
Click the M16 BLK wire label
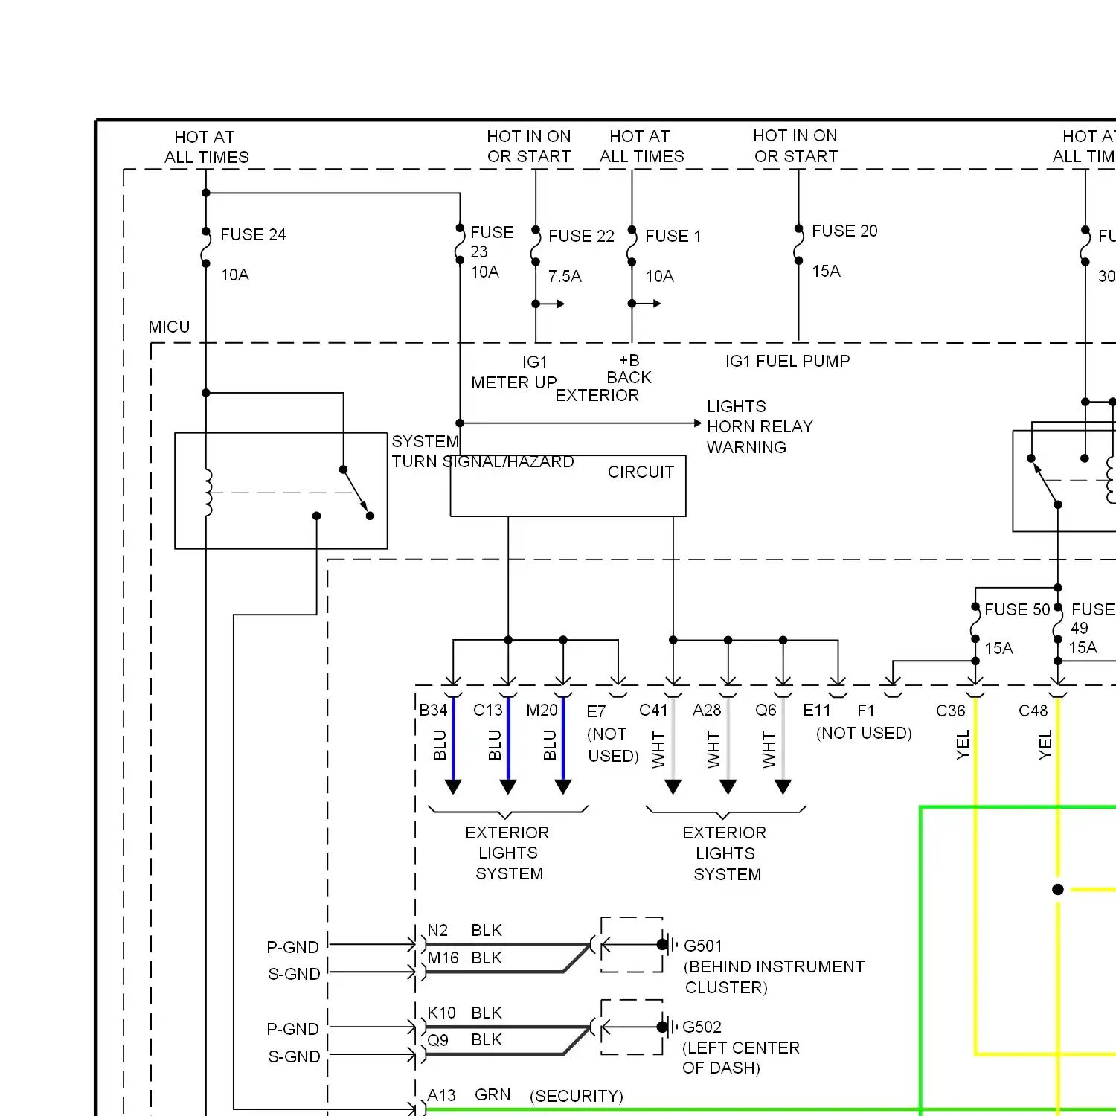click(464, 958)
